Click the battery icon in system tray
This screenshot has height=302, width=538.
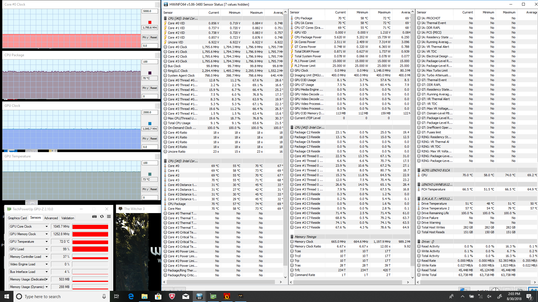point(472,296)
